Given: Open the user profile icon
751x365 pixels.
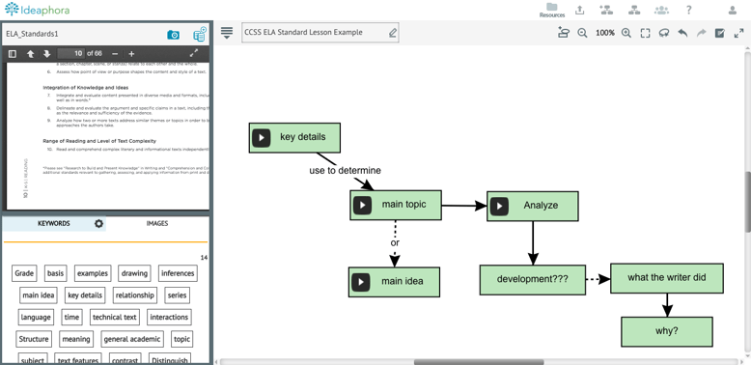Looking at the screenshot, I should (733, 10).
